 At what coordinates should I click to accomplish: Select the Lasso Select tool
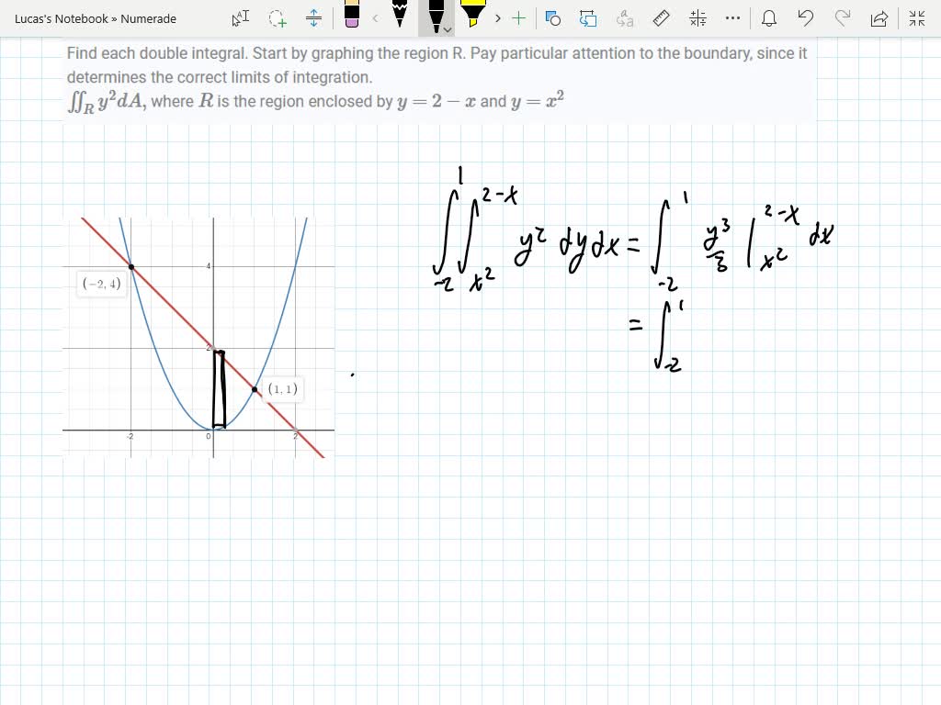click(x=274, y=18)
